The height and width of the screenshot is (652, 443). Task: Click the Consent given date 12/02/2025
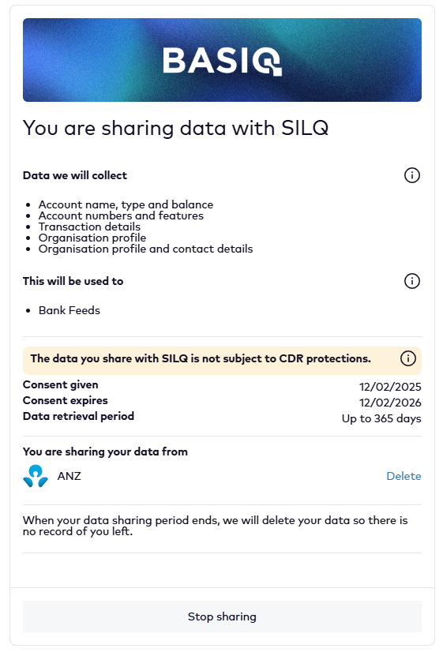(390, 387)
